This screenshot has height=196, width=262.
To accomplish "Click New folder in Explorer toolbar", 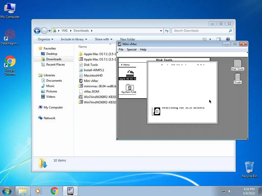I will tap(128, 39).
